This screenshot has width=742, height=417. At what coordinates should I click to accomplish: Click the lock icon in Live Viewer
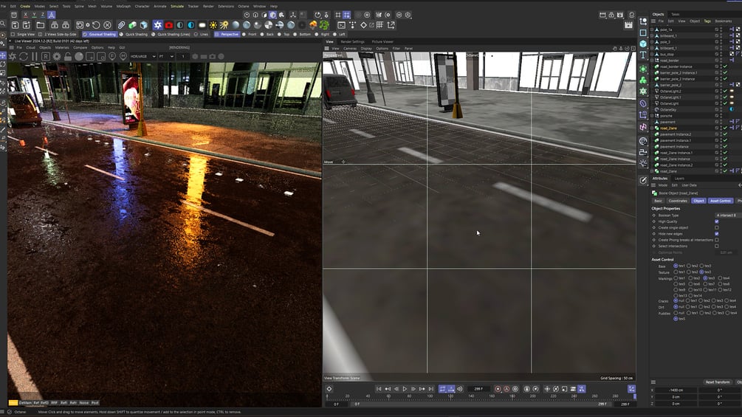click(68, 56)
